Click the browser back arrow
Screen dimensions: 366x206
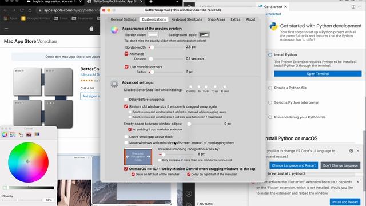[x=6, y=10]
